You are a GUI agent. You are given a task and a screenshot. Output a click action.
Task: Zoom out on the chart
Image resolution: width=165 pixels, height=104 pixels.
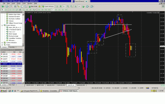[x=71, y=6]
